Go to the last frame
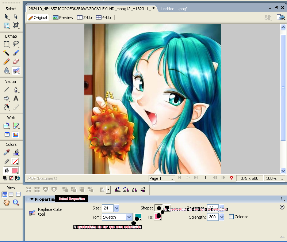Viewport: 287px width, 242px height. coord(196,178)
